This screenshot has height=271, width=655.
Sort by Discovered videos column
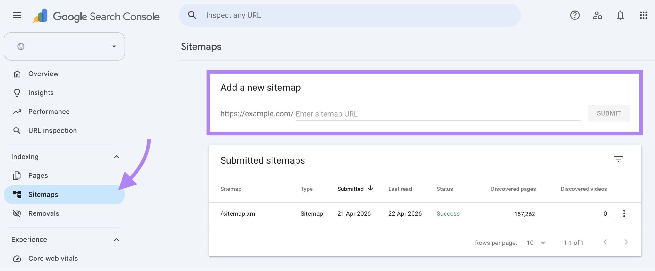pyautogui.click(x=584, y=189)
